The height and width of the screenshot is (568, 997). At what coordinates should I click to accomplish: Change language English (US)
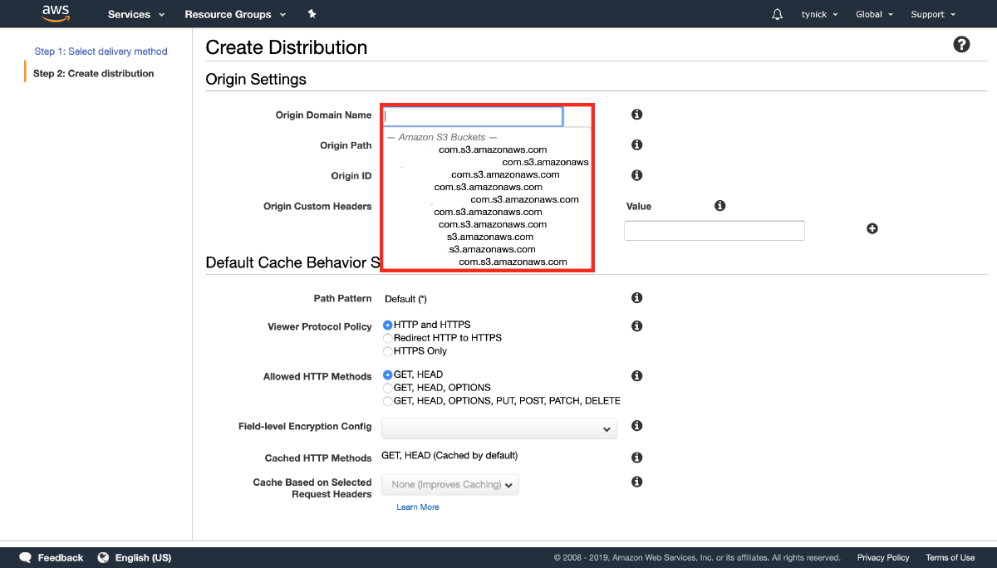click(x=143, y=557)
